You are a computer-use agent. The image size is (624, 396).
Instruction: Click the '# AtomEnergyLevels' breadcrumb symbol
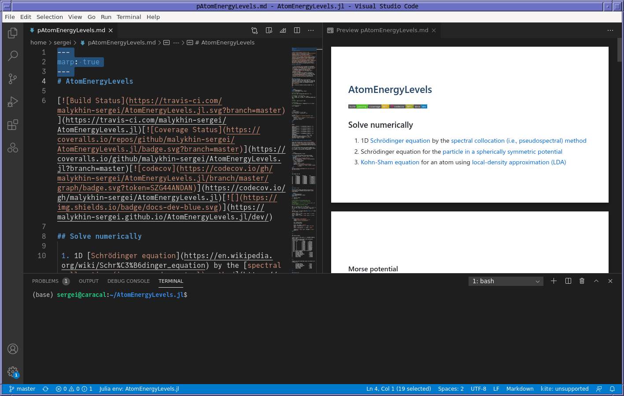tap(221, 43)
